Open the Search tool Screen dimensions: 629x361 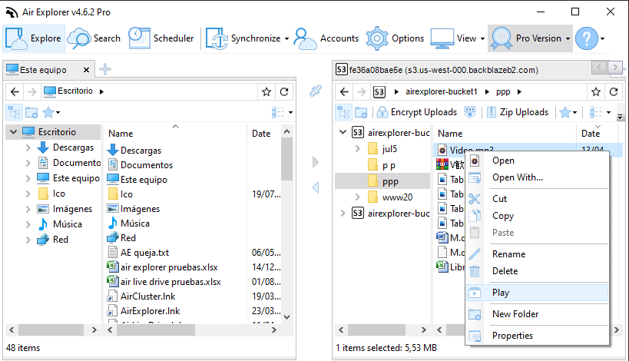(x=94, y=38)
